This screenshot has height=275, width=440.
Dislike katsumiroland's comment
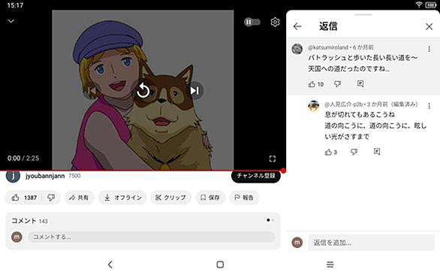tap(338, 83)
